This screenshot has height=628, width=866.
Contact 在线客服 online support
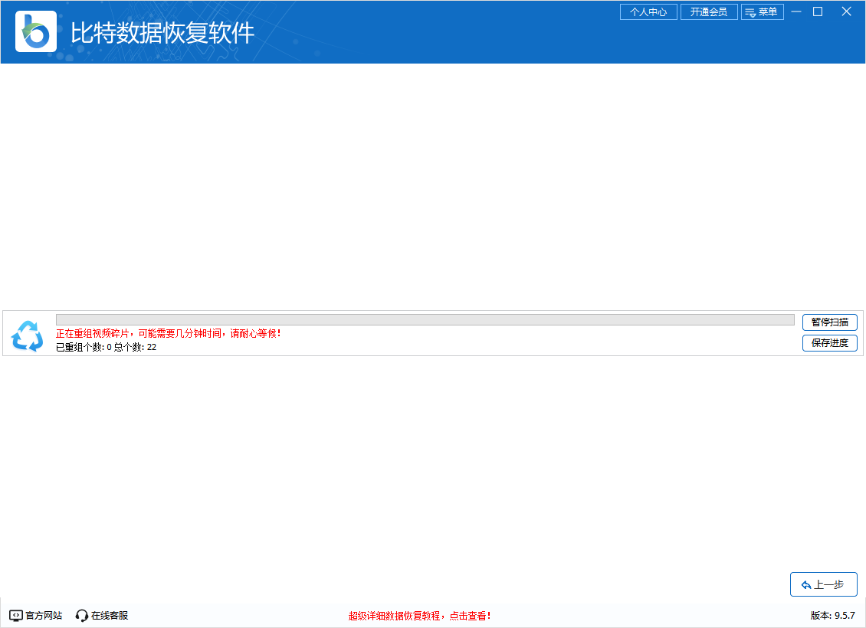(x=102, y=615)
